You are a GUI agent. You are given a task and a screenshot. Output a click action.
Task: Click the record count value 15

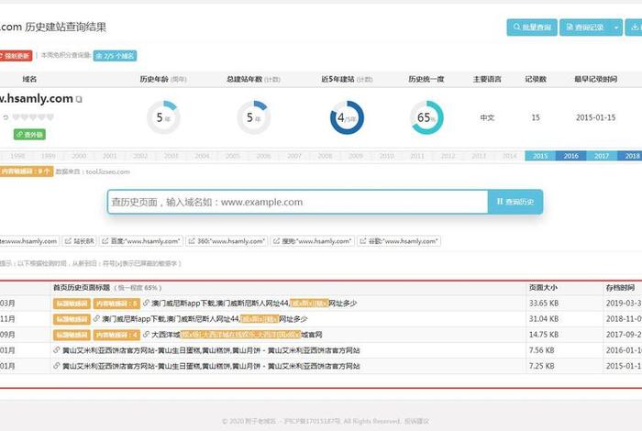pyautogui.click(x=536, y=117)
